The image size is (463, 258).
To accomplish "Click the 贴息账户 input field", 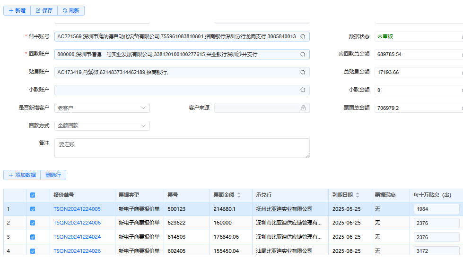I will pyautogui.click(x=182, y=73).
